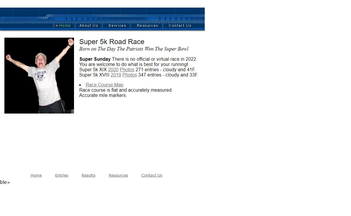This screenshot has height=216, width=351.
Task: Click the footer Home link
Action: coord(36,175)
